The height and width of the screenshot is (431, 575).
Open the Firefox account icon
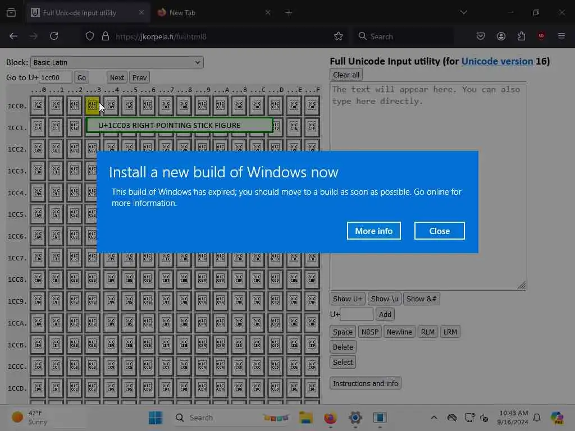click(501, 36)
